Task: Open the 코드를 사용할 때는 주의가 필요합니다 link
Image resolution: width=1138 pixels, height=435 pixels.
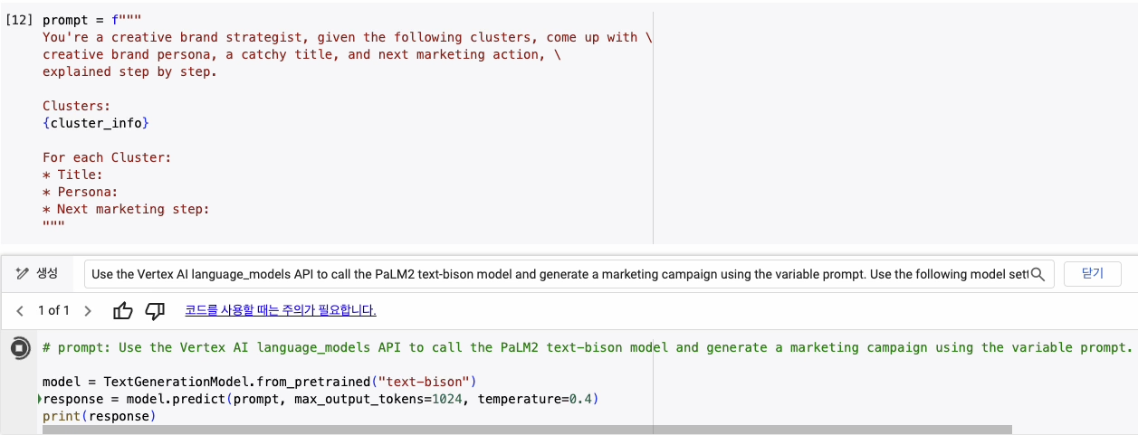Action: tap(281, 310)
